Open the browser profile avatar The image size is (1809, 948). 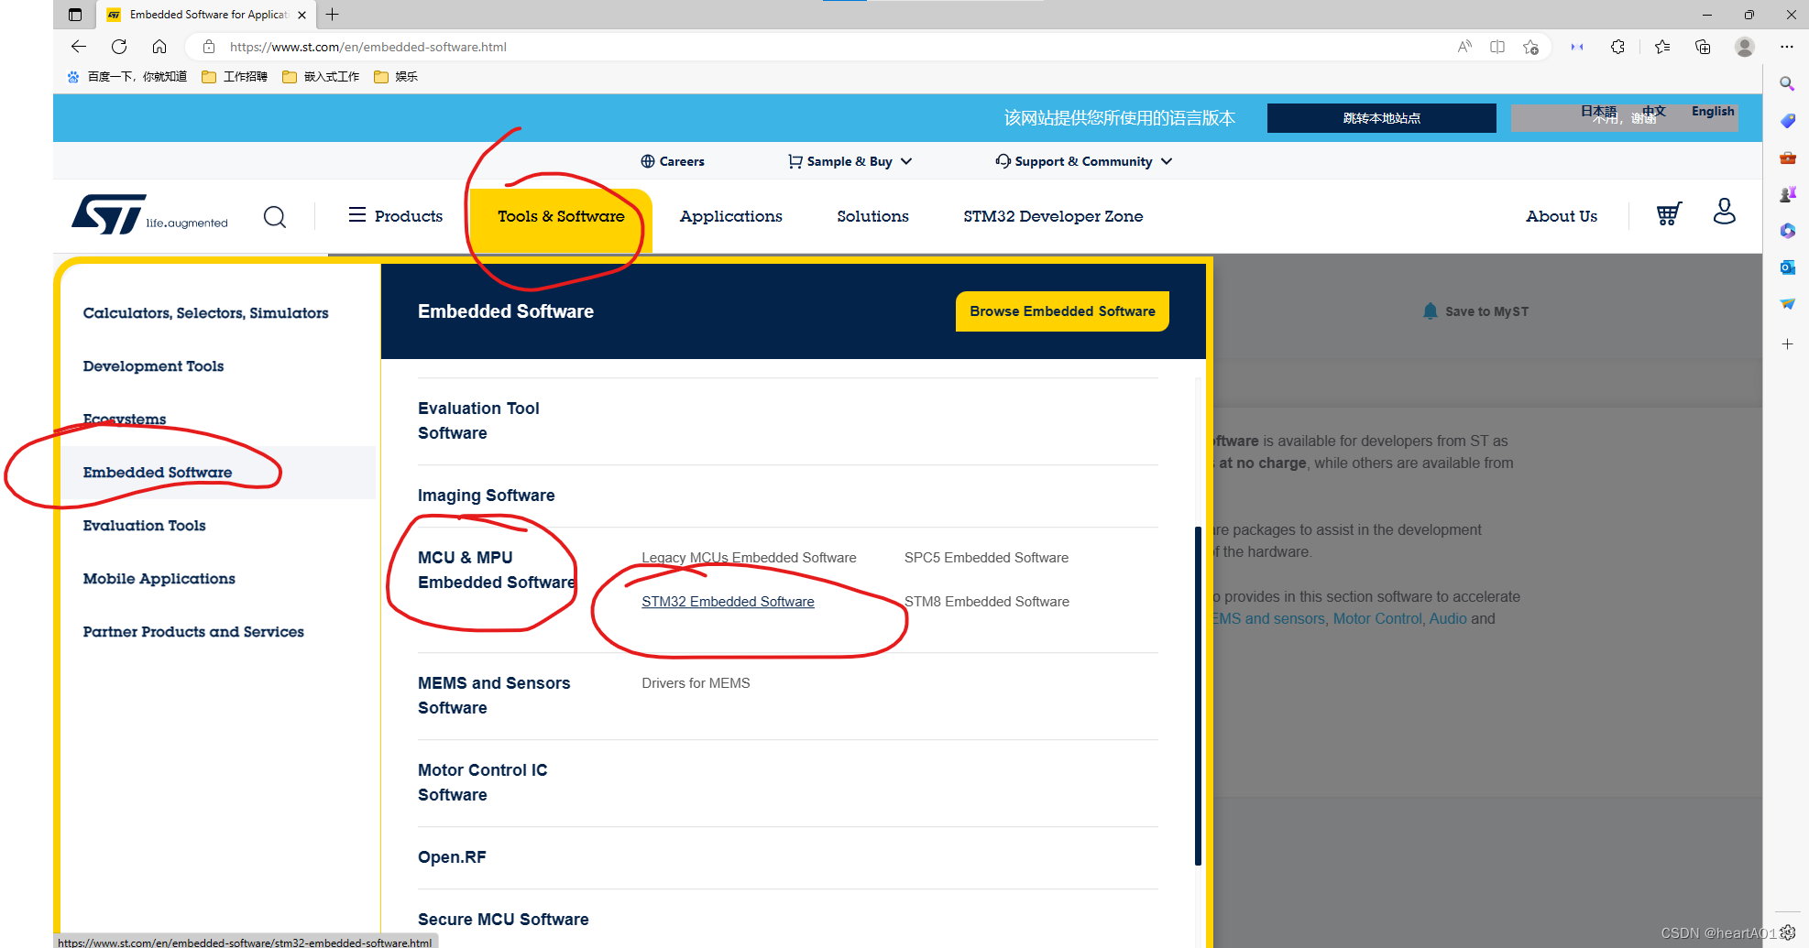[1745, 47]
